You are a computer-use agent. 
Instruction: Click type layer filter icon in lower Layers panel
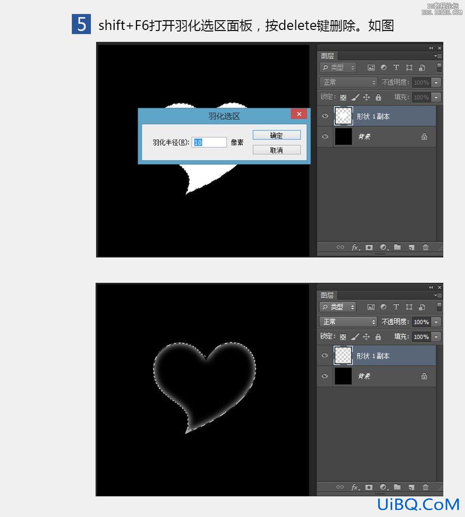[396, 307]
